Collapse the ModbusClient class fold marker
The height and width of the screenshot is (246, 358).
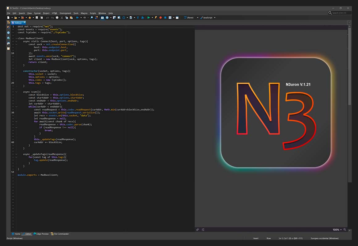click(x=16, y=38)
